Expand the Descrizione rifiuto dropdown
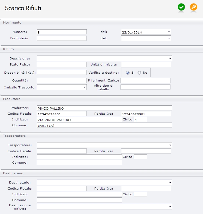This screenshot has height=214, width=203. [x=105, y=59]
